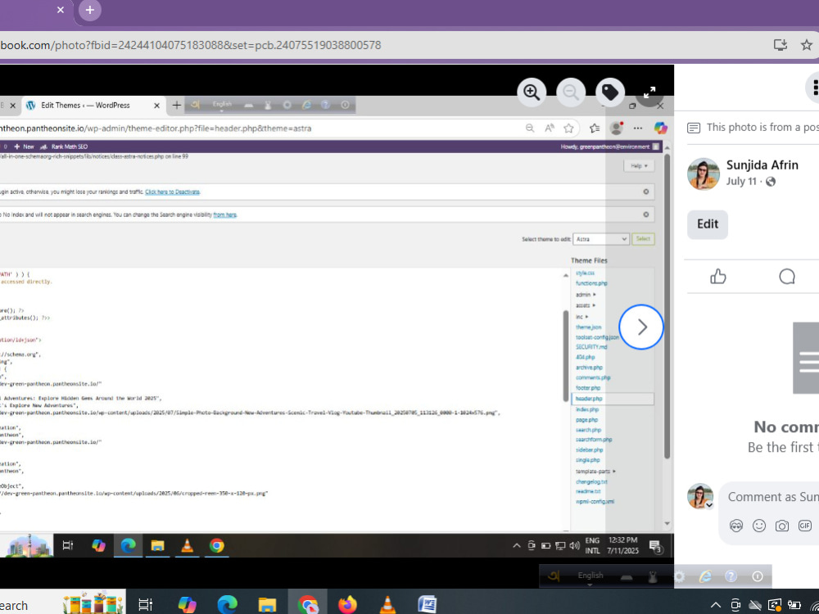Expand the inc folder in Theme Files
Image resolution: width=819 pixels, height=614 pixels.
point(581,317)
